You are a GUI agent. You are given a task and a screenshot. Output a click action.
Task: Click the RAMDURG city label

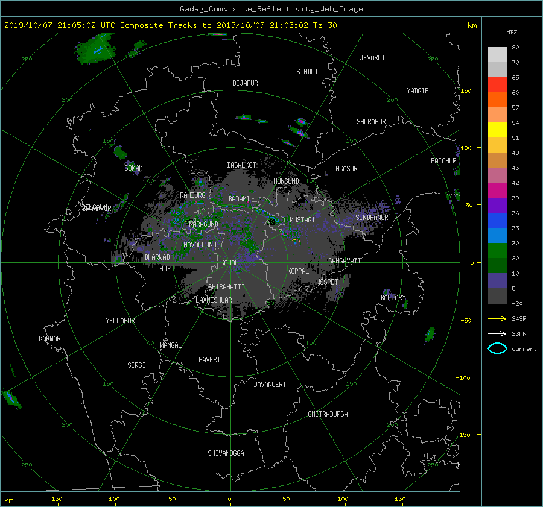192,195
